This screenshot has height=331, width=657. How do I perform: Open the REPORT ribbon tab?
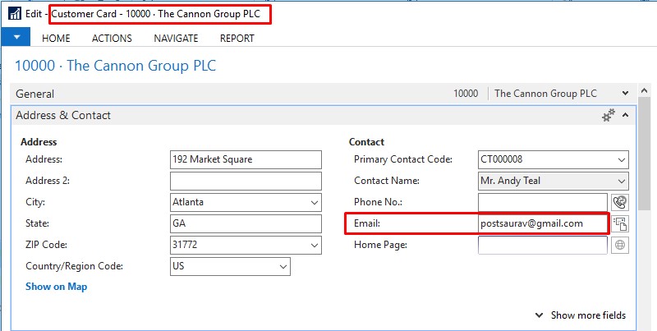click(x=237, y=38)
